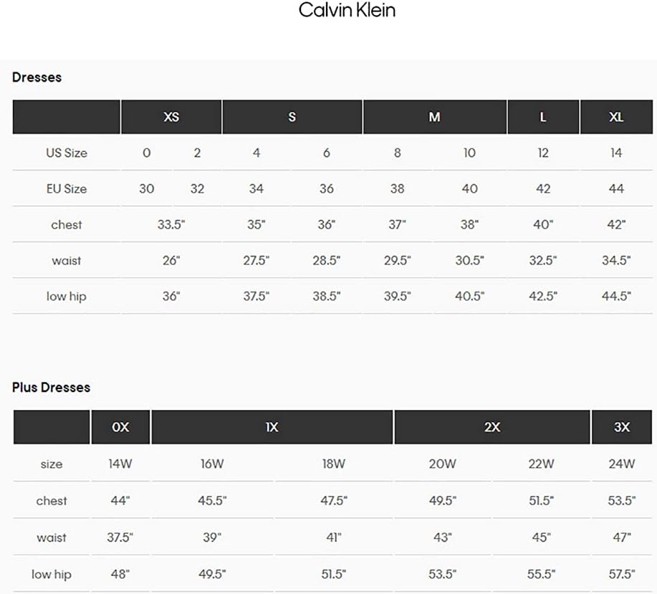Click the Plus Dresses section heading
Screen dimensions: 657x594
[51, 388]
